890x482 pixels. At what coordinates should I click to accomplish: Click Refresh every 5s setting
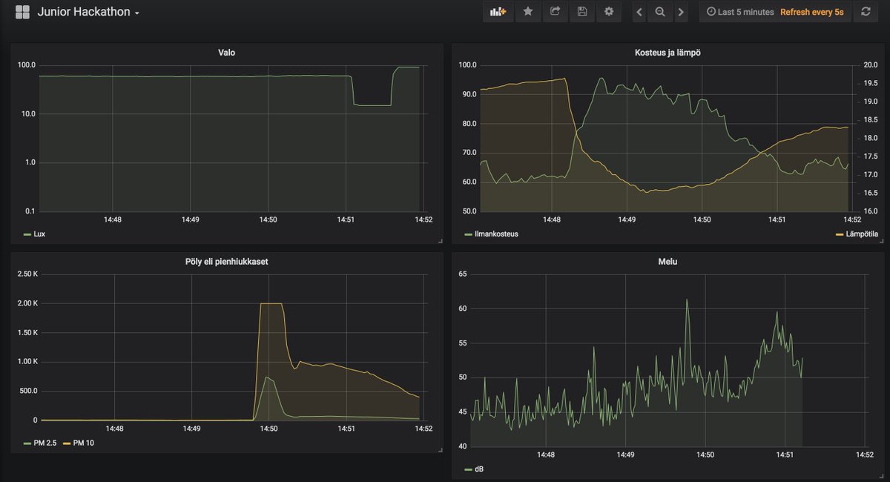(811, 12)
